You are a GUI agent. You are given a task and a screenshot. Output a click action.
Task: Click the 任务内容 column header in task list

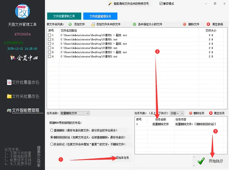[181, 119]
